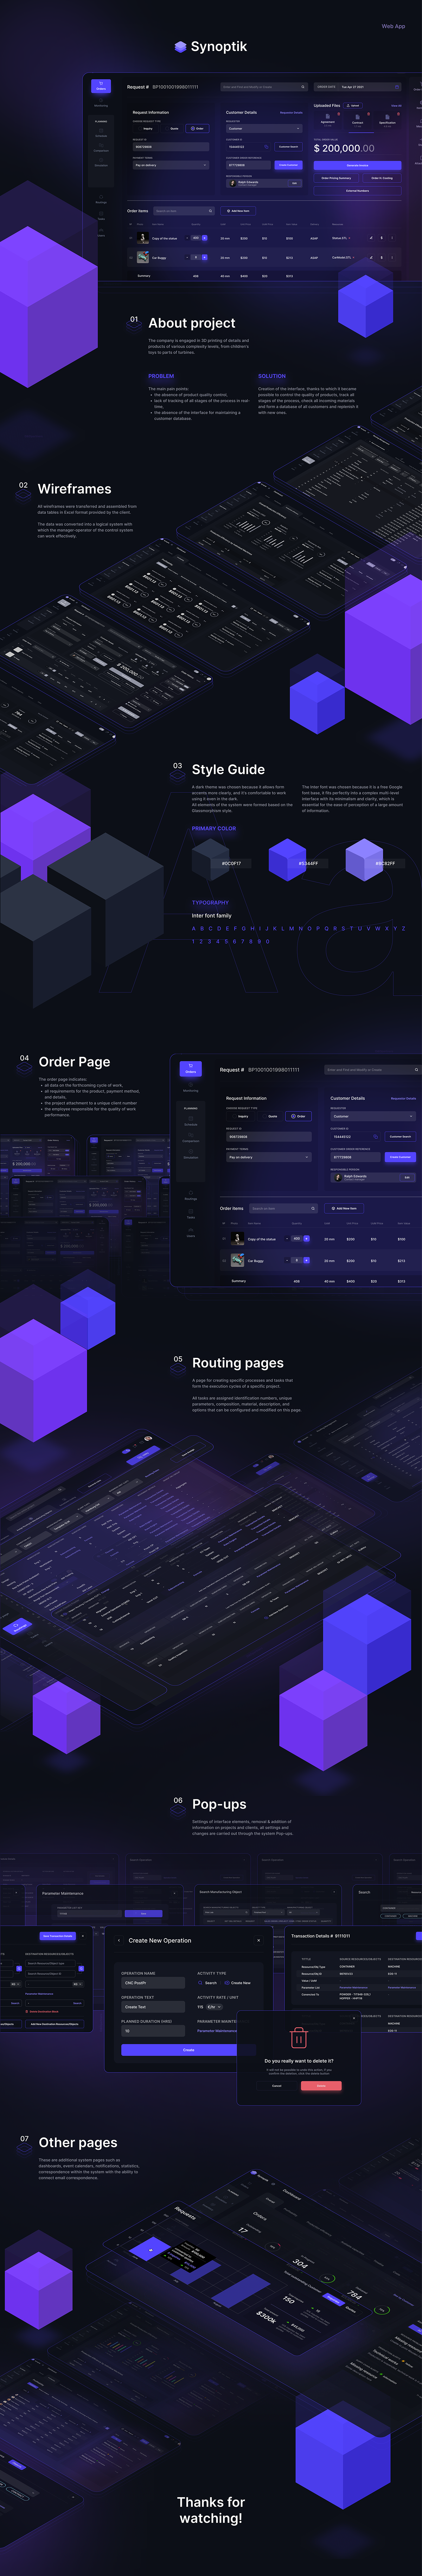Open Activity Rate unit dropdown in Create New Operation
The height and width of the screenshot is (2576, 422).
(214, 2007)
